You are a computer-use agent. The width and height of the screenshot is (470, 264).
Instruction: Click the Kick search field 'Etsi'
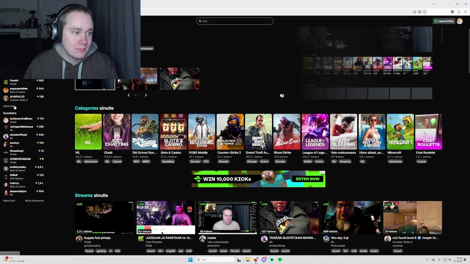coord(235,21)
